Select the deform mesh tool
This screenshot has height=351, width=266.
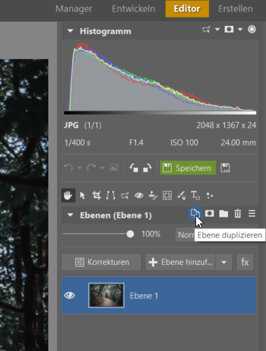click(x=167, y=196)
